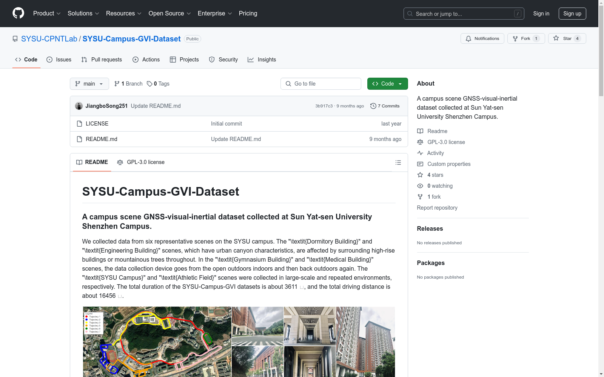Viewport: 604px width, 377px height.
Task: Open the Packages heading link
Action: [x=431, y=263]
